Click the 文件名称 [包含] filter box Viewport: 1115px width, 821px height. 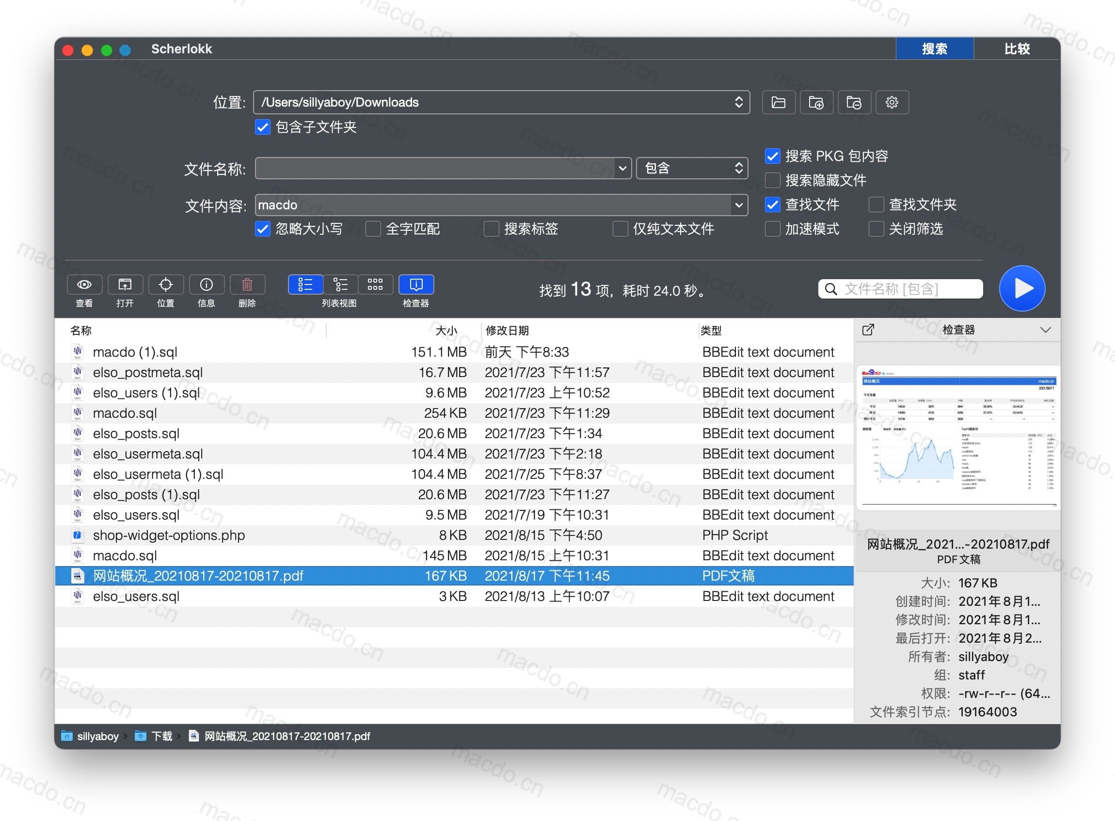tap(900, 289)
